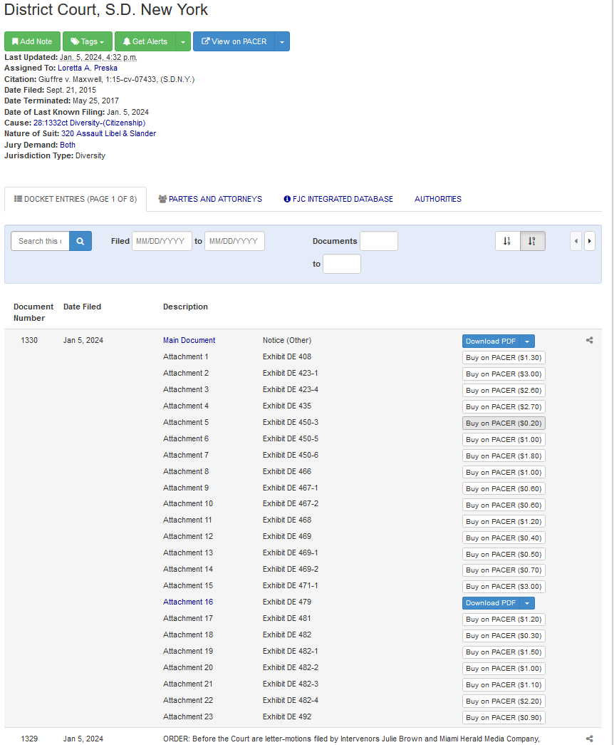Open View on PACER link button
Viewport: 614px width, 745px height.
234,41
